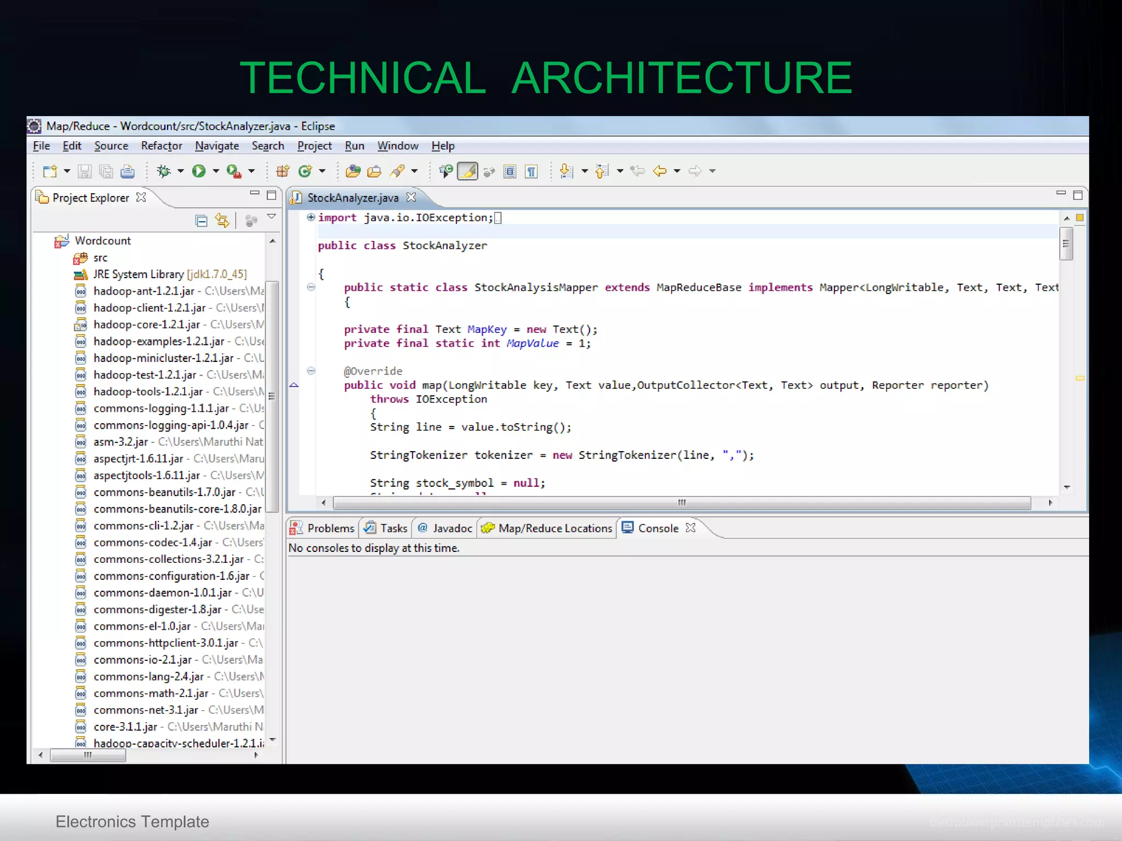Select hadoop-core-1.2.1.jar in tree

pyautogui.click(x=147, y=324)
